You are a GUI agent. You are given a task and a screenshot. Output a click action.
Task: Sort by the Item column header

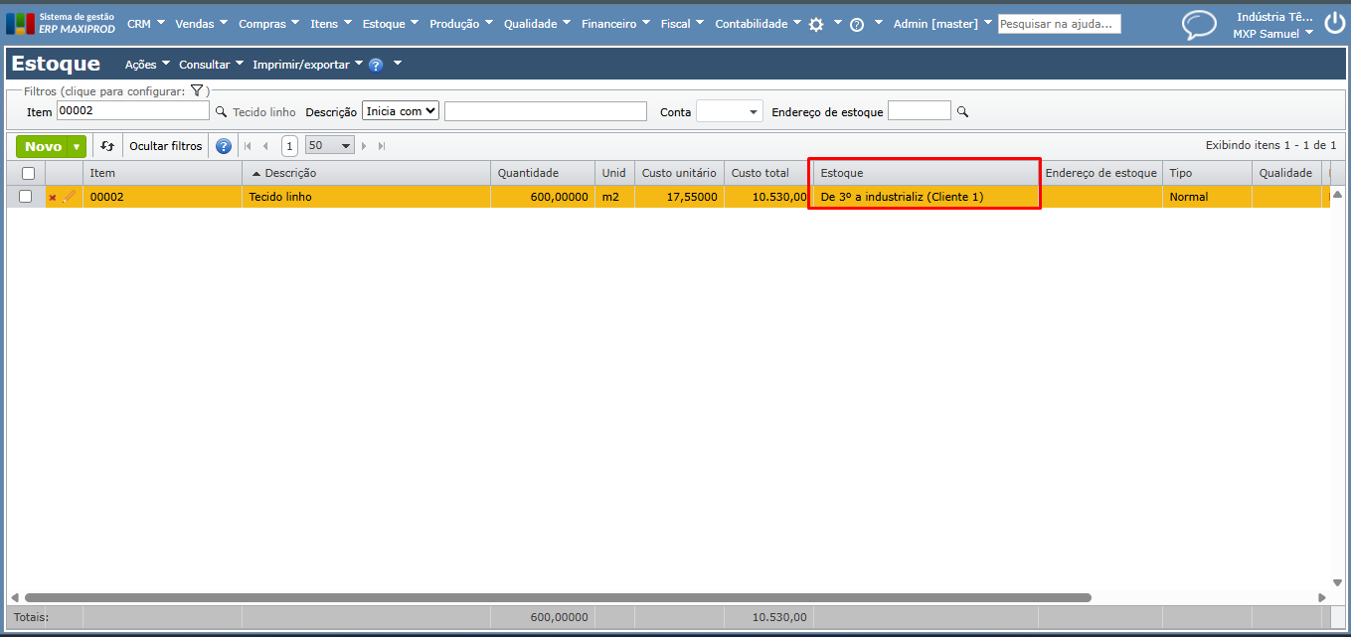coord(162,173)
